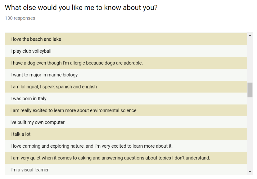Select the "I love the beach and lake" response
This screenshot has height=179, width=257.
point(36,39)
